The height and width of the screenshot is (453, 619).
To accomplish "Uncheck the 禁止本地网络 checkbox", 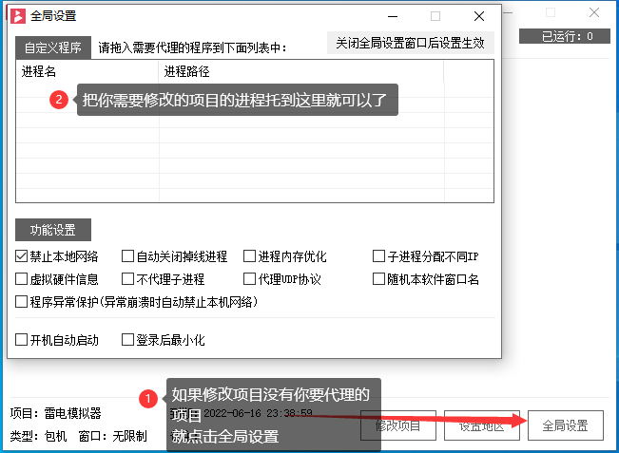I will [22, 256].
